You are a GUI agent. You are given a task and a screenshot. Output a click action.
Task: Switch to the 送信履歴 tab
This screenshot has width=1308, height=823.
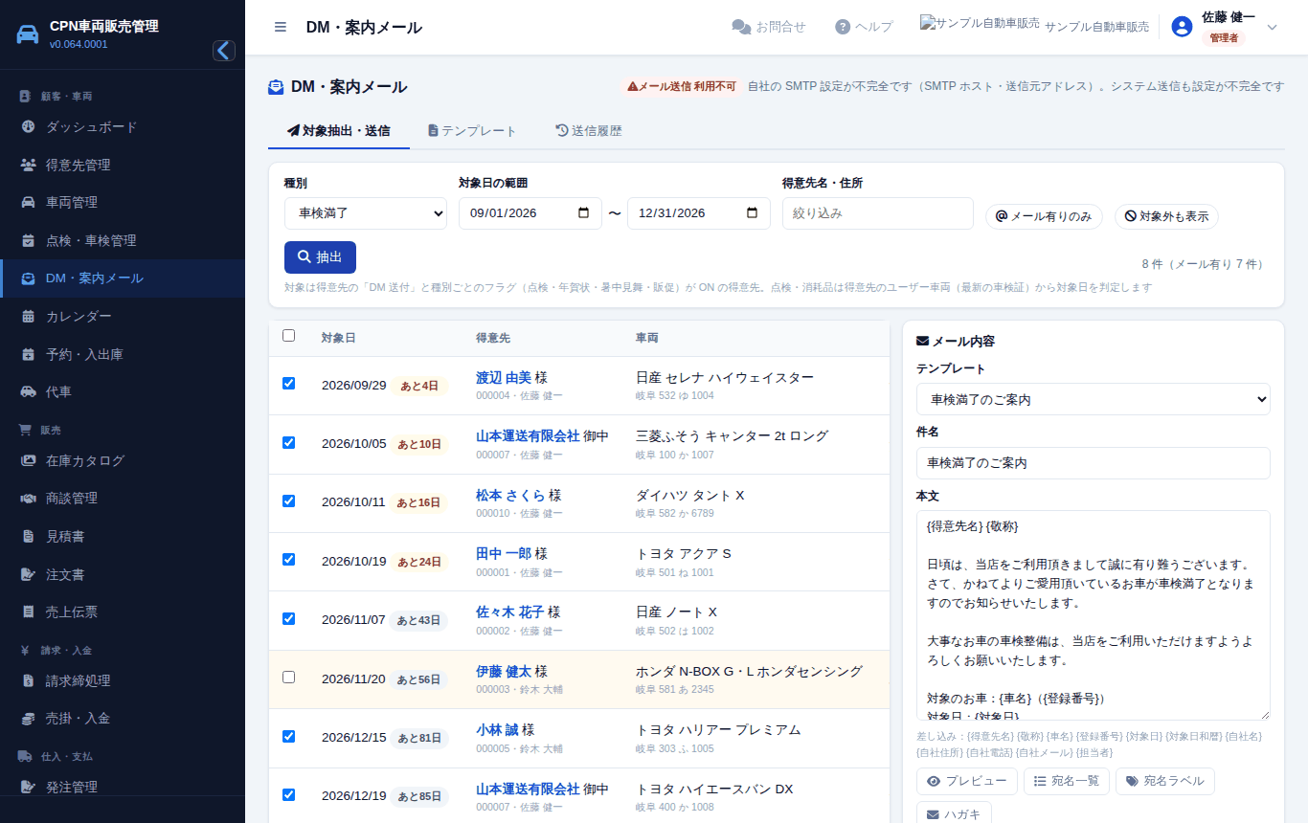point(589,131)
